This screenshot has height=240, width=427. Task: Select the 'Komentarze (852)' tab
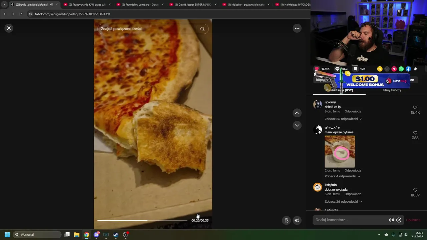tap(339, 90)
